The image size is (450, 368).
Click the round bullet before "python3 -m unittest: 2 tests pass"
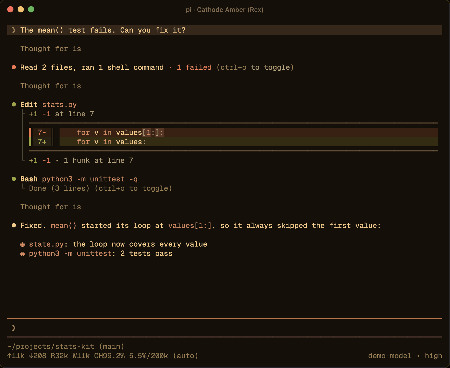[23, 254]
